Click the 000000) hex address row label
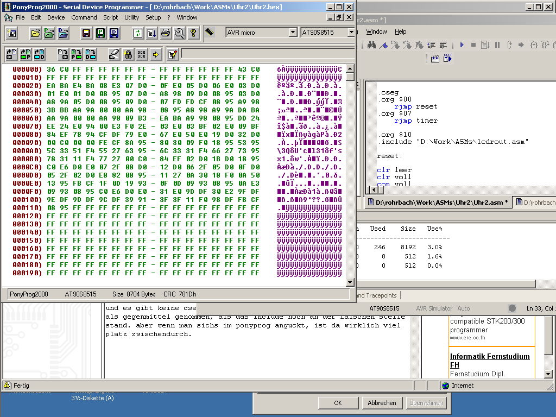 click(27, 69)
